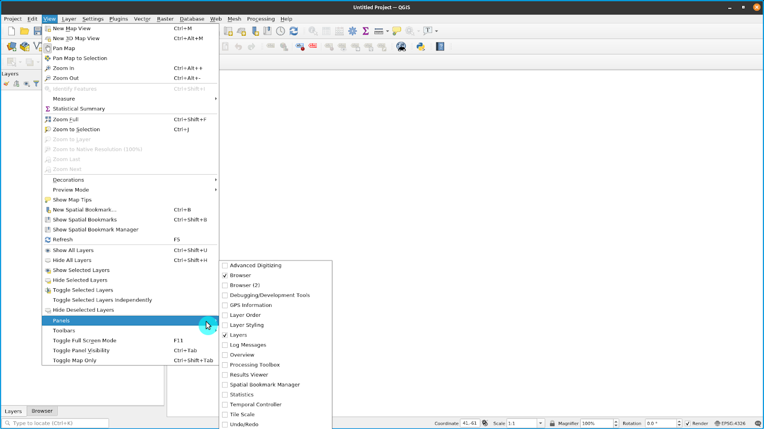The height and width of the screenshot is (429, 764).
Task: Expand the Scale dropdown in status bar
Action: (541, 423)
